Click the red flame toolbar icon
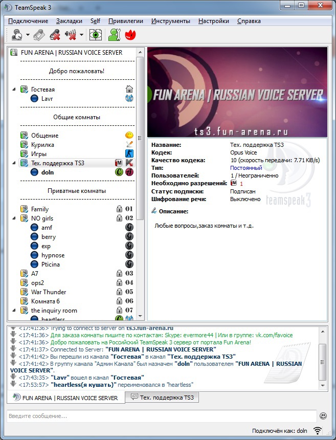 [x=129, y=35]
